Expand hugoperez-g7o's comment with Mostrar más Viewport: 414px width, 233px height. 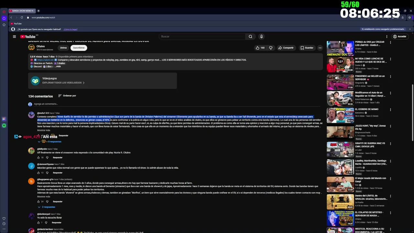pos(44,197)
